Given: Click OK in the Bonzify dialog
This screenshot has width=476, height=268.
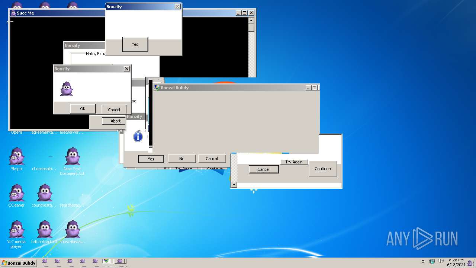Looking at the screenshot, I should tap(83, 109).
